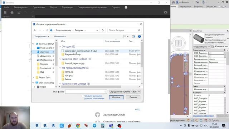The height and width of the screenshot is (129, 229).
Task: Click the filter icon in Revit status bar
Action: 214,120
